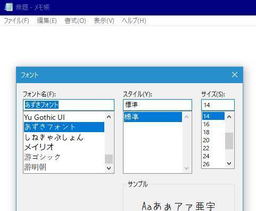Click style list scroll up arrow
This screenshot has width=256, height=211.
pyautogui.click(x=186, y=117)
